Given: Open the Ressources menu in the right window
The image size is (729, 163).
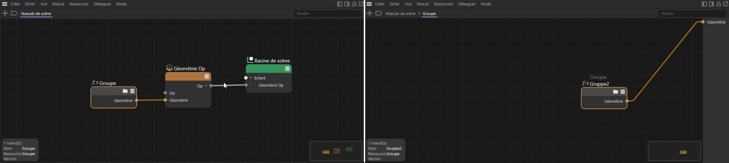Looking at the screenshot, I should 443,4.
